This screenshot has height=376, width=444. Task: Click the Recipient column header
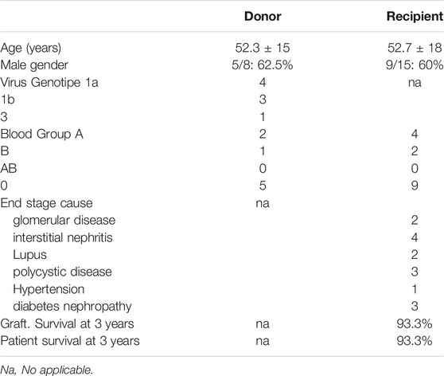click(x=415, y=17)
